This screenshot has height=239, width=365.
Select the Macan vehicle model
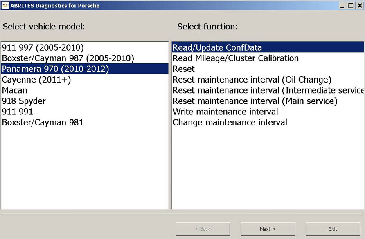pyautogui.click(x=15, y=90)
